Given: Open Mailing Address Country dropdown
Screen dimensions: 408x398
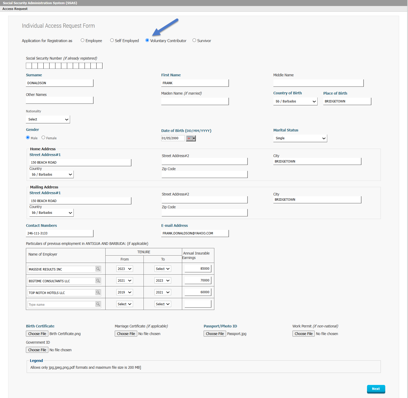Looking at the screenshot, I should click(51, 213).
